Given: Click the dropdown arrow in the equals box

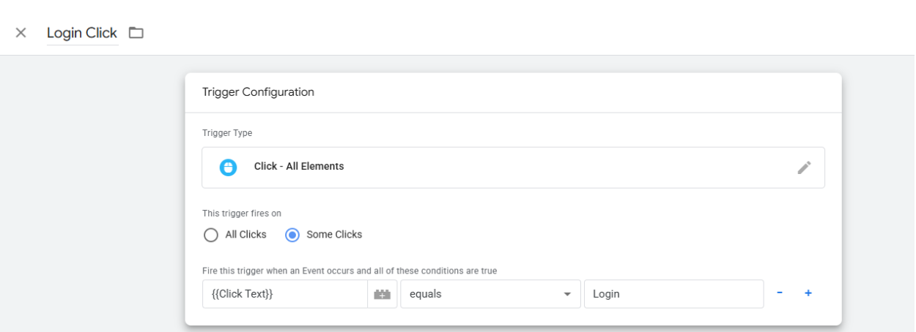Looking at the screenshot, I should click(566, 294).
